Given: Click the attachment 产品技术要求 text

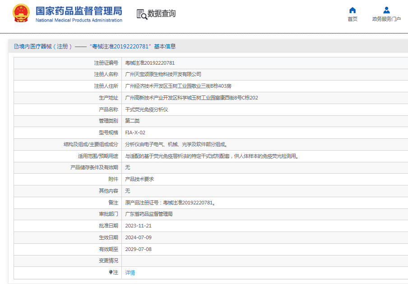Looking at the screenshot, I should [139, 179].
